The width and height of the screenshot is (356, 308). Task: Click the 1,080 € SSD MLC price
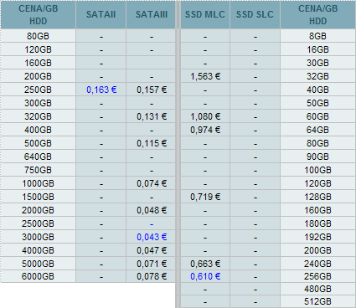(205, 116)
